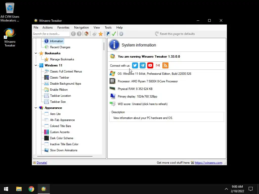259x194 pixels.
Task: Click the Forward navigation arrow icon
Action: tap(79, 34)
